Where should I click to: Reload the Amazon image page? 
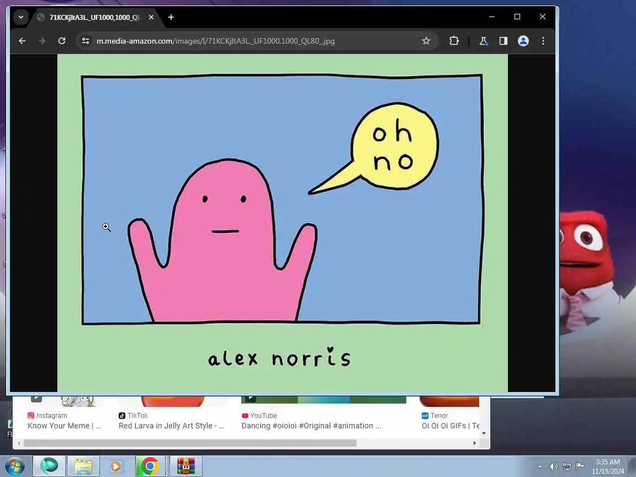62,41
